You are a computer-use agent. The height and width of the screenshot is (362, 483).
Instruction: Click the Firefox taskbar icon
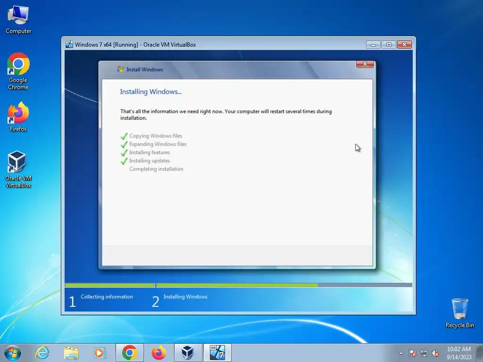158,353
